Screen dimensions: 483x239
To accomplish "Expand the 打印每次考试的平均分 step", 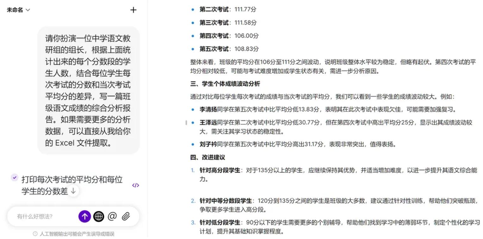I will click(72, 180).
